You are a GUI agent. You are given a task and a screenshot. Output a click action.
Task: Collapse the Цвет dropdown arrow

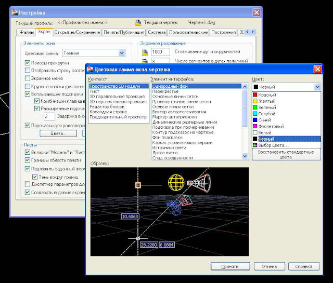pos(317,87)
